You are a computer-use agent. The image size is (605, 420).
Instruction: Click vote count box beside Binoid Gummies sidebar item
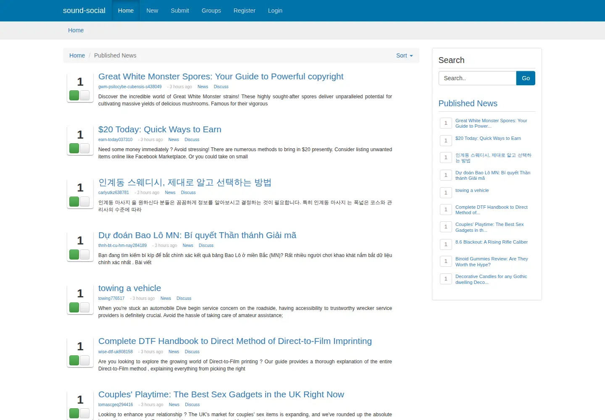pos(446,261)
